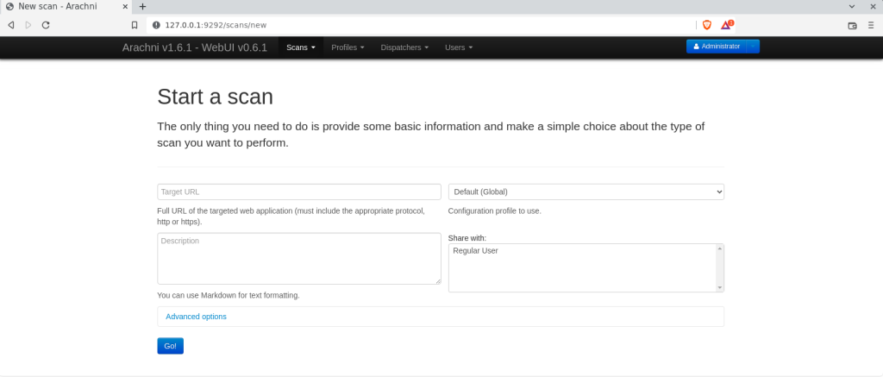View site information icon in address bar
This screenshot has width=883, height=377.
point(156,25)
